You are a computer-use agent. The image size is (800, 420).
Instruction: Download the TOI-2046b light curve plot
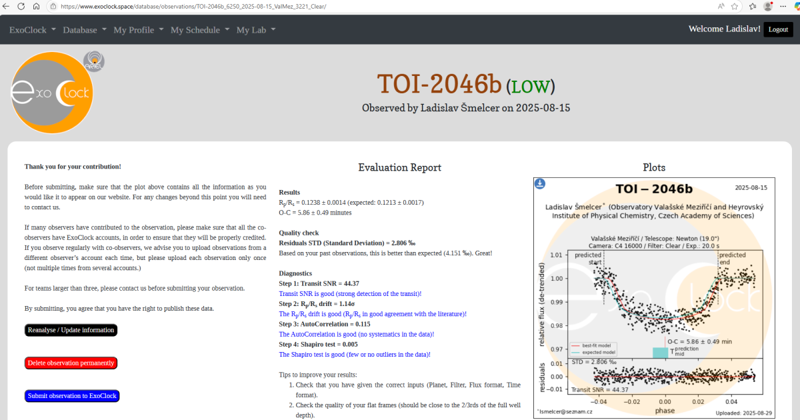tap(541, 183)
